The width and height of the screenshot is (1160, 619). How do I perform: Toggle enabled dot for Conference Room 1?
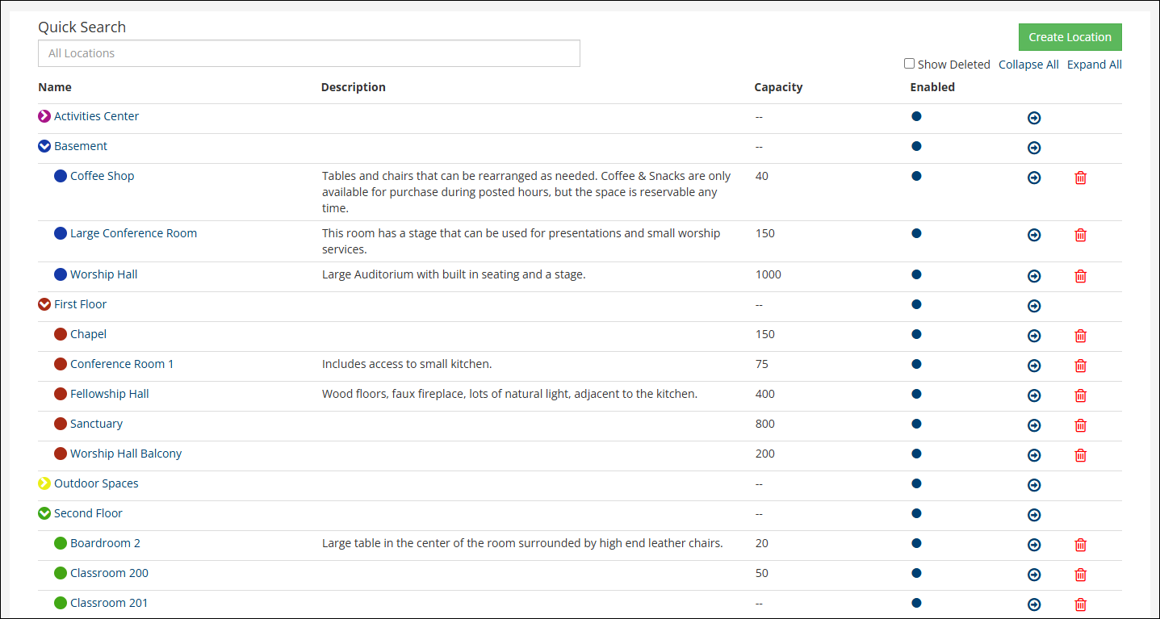(916, 364)
